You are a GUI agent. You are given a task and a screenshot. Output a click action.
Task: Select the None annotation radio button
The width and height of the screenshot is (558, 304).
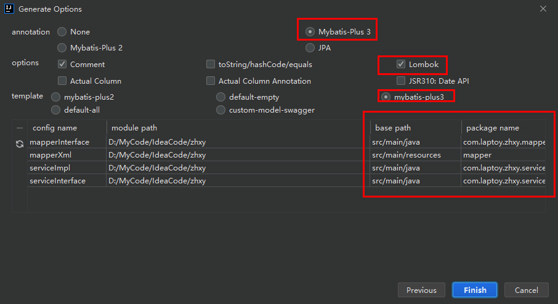coord(62,31)
